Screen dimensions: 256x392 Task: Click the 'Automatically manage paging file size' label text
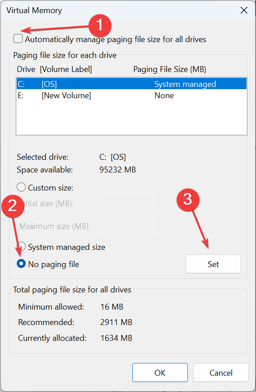pyautogui.click(x=116, y=39)
